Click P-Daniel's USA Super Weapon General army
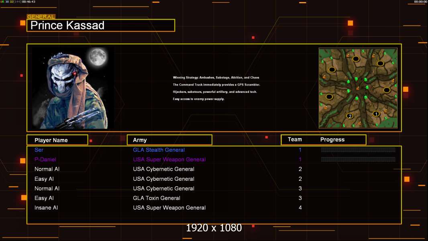The image size is (428, 241). pos(169,159)
